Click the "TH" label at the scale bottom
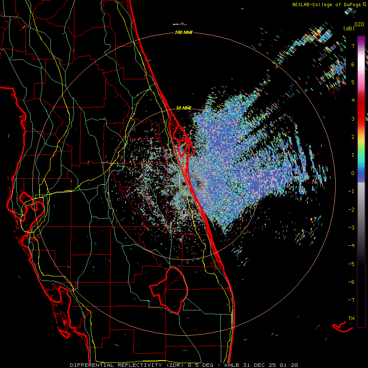 click(351, 319)
